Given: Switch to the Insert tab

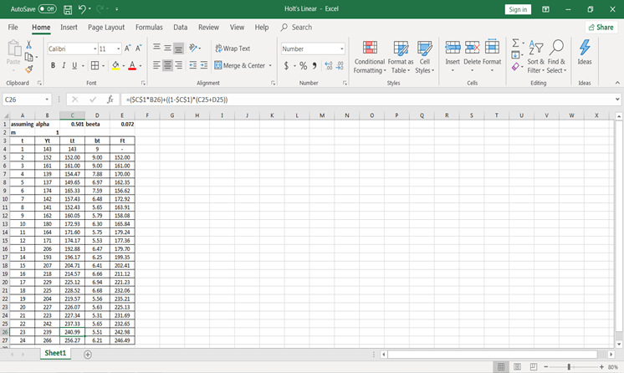Looking at the screenshot, I should coord(69,27).
